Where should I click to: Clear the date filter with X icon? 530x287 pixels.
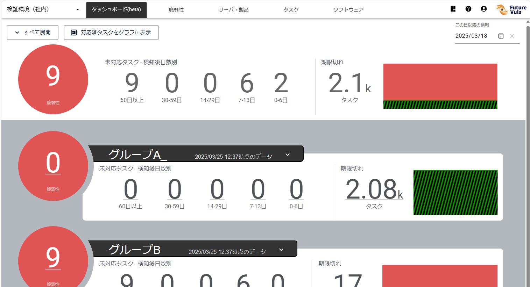(512, 36)
